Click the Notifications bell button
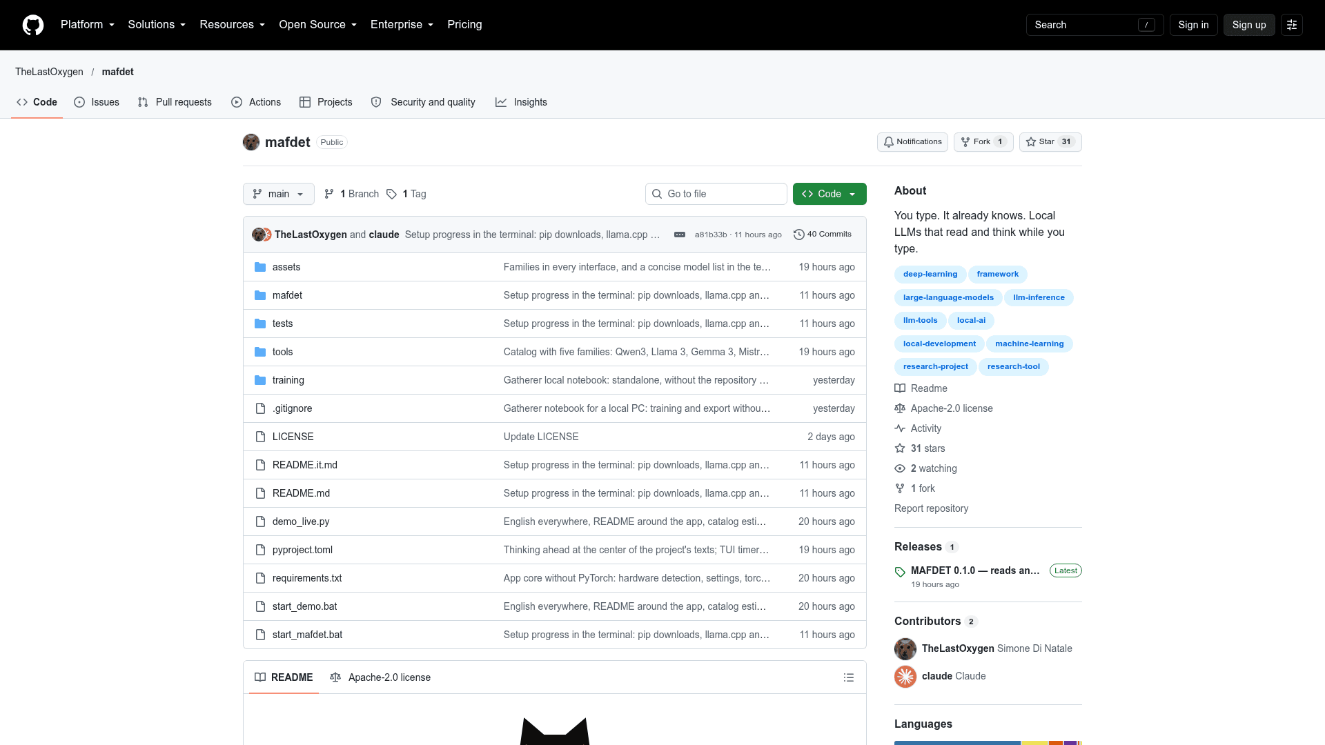Viewport: 1325px width, 745px height. [912, 142]
